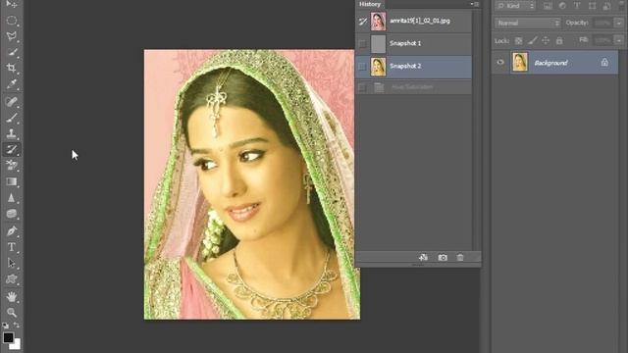Open the Normal blend mode dropdown
This screenshot has width=628, height=353.
pos(527,23)
